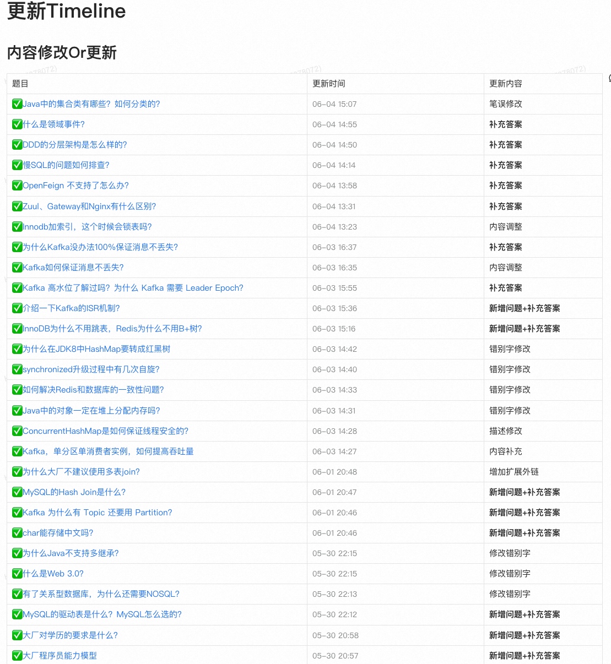Open the 什么是领域事件 link
This screenshot has width=611, height=664.
coord(53,124)
